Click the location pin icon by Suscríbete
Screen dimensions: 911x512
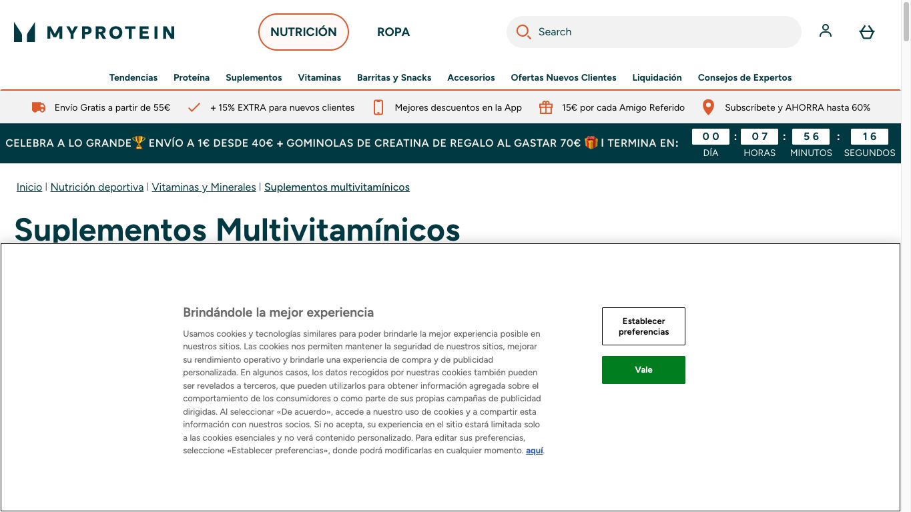pyautogui.click(x=709, y=107)
